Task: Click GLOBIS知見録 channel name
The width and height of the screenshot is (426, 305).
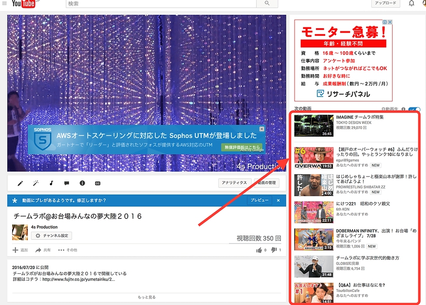Action: [347, 263]
